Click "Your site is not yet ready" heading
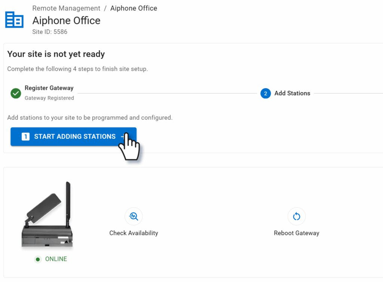This screenshot has width=383, height=282. point(56,54)
